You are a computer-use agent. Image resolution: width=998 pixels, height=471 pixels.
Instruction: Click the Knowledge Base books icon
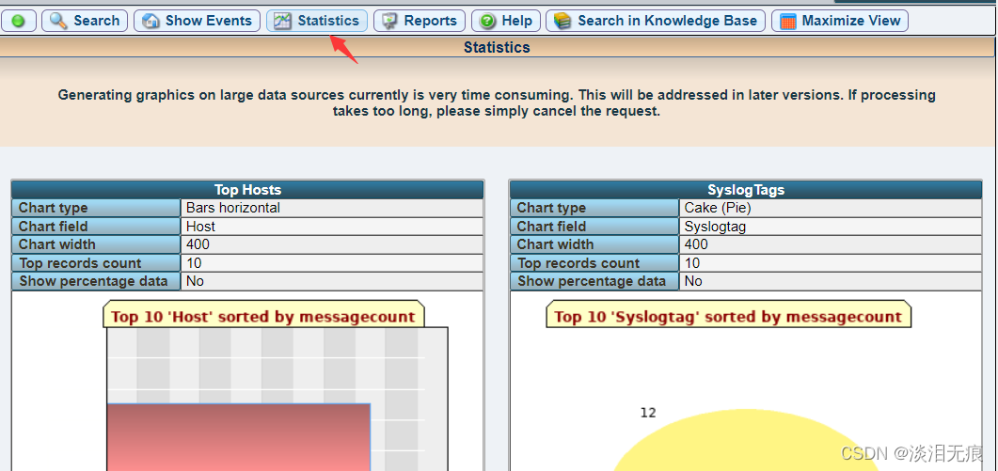coord(562,21)
